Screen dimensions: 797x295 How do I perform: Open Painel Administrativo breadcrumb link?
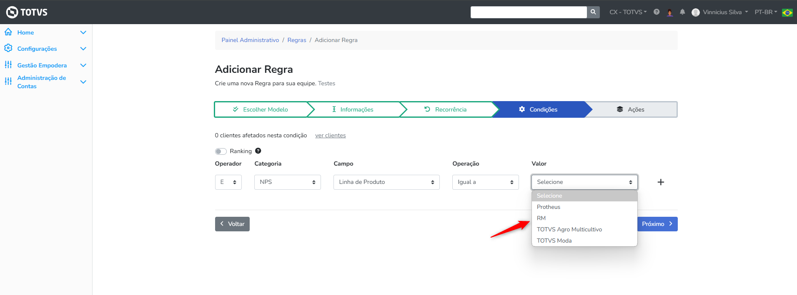pos(250,40)
